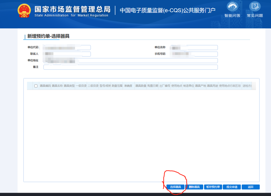Select the 选择器具 circled button

pos(175,187)
